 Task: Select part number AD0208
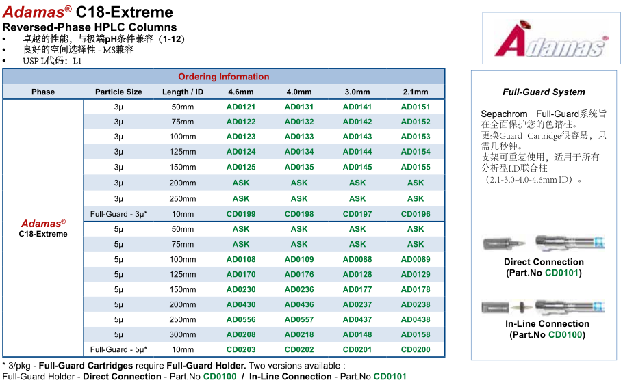pyautogui.click(x=241, y=334)
